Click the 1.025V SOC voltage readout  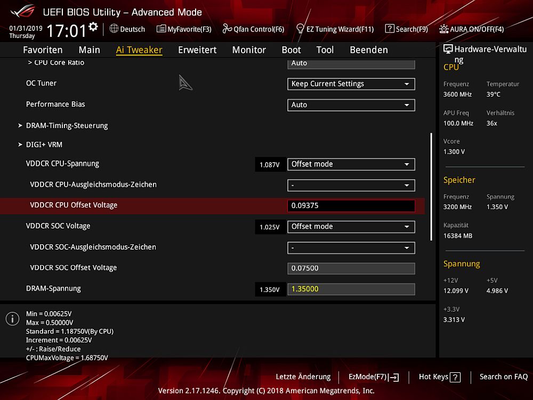click(x=270, y=227)
